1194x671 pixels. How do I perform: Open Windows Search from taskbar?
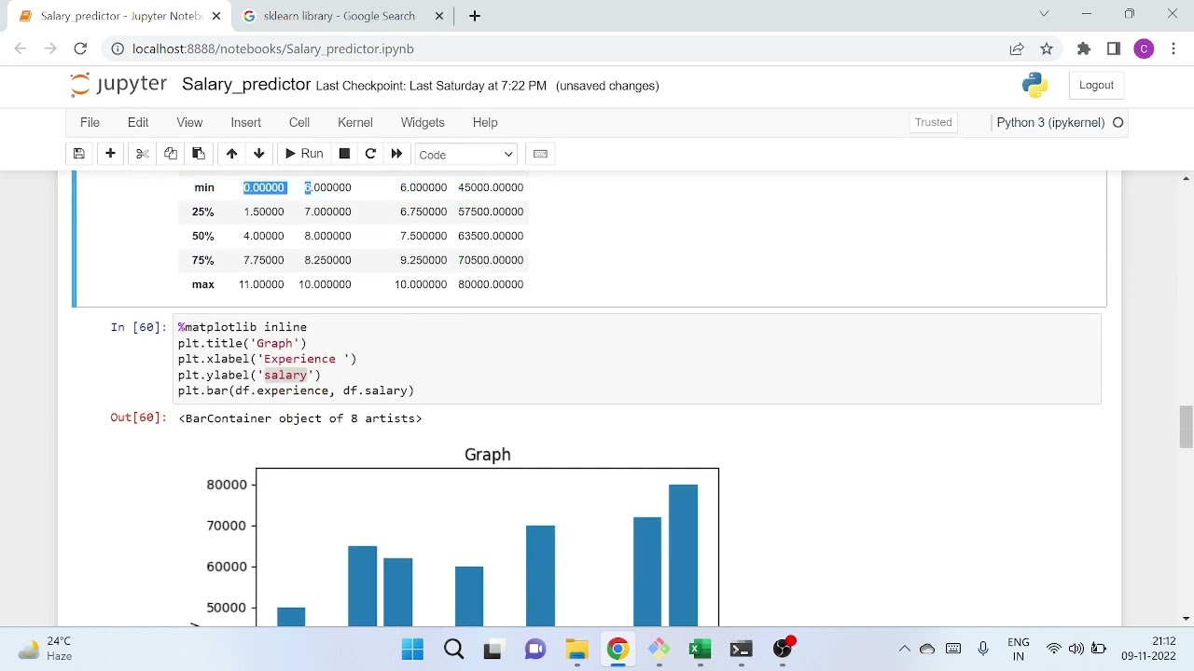(x=453, y=650)
